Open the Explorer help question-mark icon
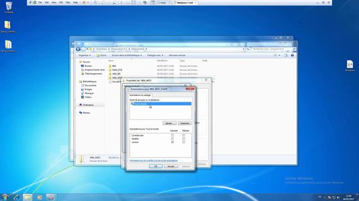This screenshot has width=359, height=201. pyautogui.click(x=292, y=55)
